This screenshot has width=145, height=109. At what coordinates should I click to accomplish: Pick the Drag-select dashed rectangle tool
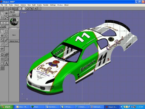tap(6, 31)
